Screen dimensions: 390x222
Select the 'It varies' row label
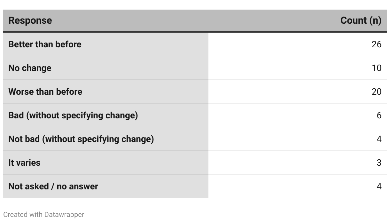point(24,163)
